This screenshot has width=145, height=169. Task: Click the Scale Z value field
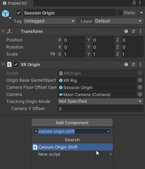132,54
